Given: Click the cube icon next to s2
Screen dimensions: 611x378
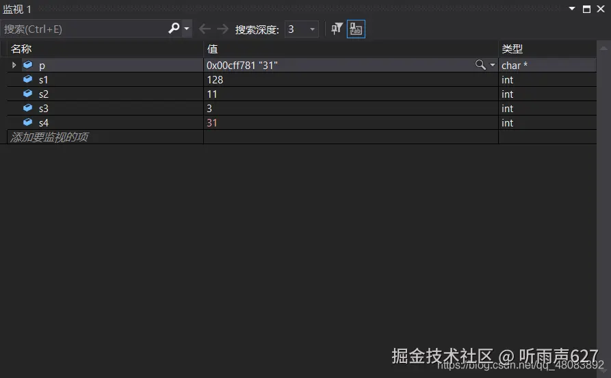Looking at the screenshot, I should (x=27, y=94).
